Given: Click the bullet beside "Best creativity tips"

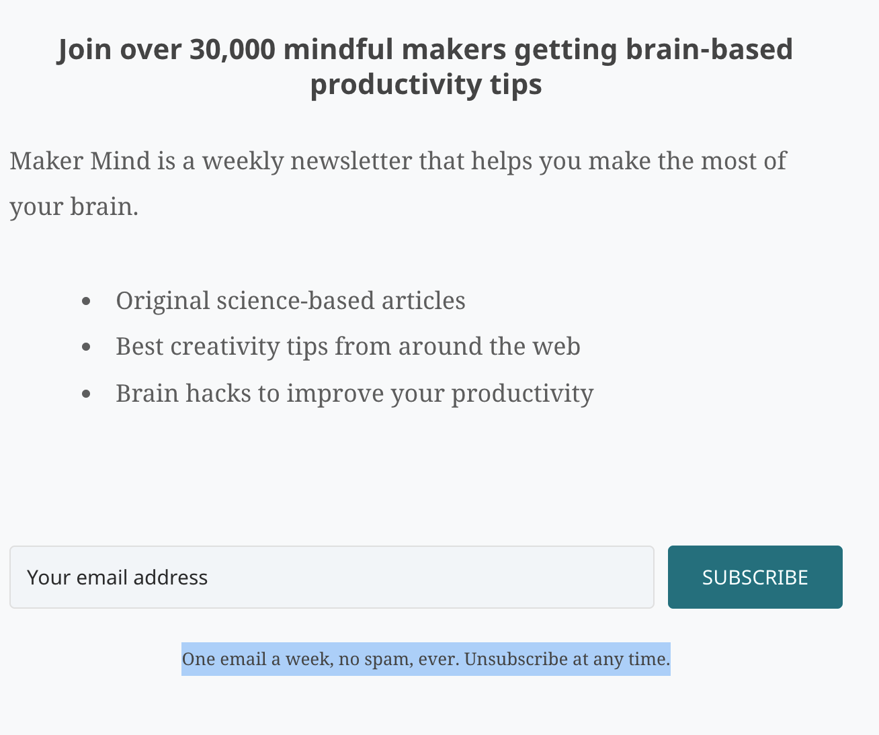Looking at the screenshot, I should tap(86, 347).
